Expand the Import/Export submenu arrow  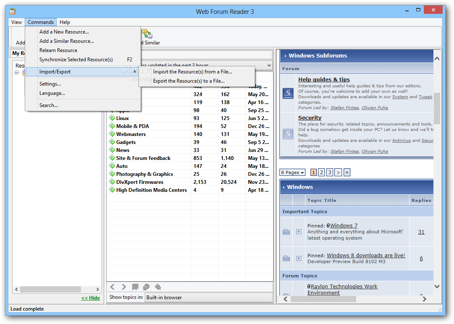[135, 71]
